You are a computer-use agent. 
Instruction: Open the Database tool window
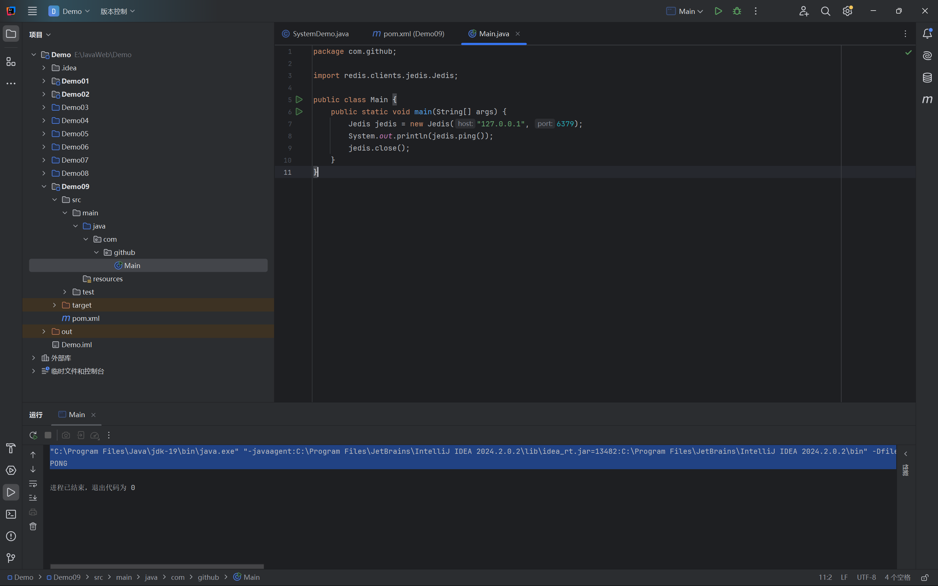click(927, 78)
